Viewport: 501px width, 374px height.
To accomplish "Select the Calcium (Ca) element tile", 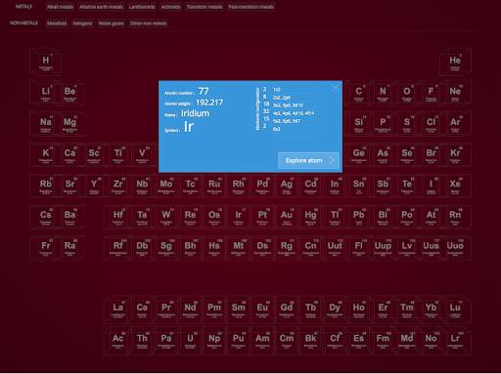I will pyautogui.click(x=69, y=154).
